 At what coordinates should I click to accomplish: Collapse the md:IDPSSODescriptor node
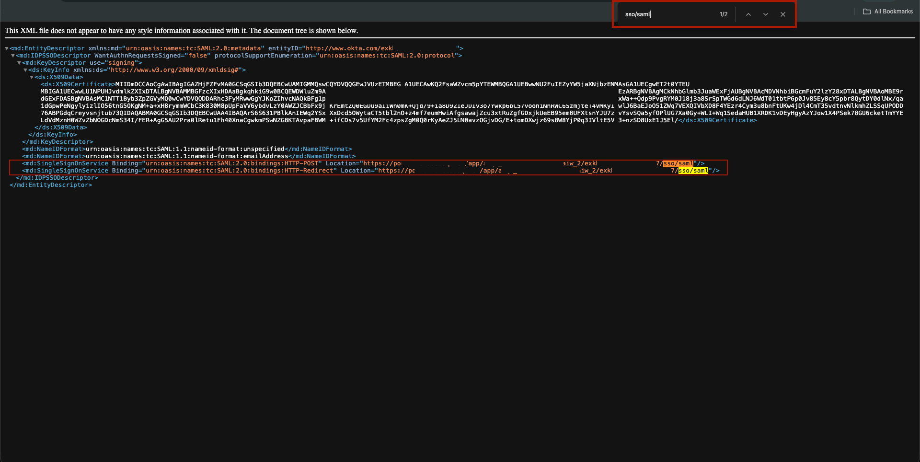[13, 56]
